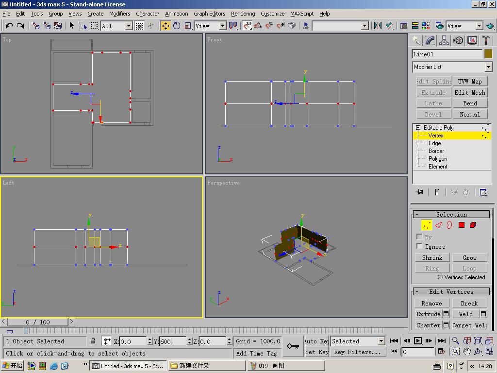Open the MAXScript menu
The height and width of the screenshot is (373, 497).
(302, 14)
